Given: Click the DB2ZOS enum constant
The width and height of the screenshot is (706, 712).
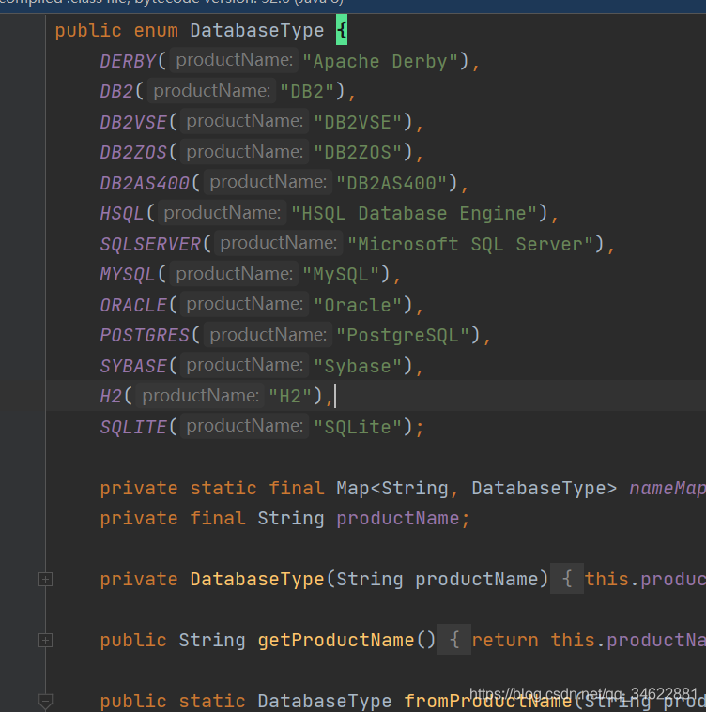Looking at the screenshot, I should coord(133,153).
